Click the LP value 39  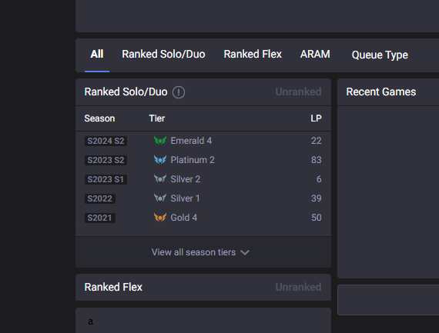(317, 198)
